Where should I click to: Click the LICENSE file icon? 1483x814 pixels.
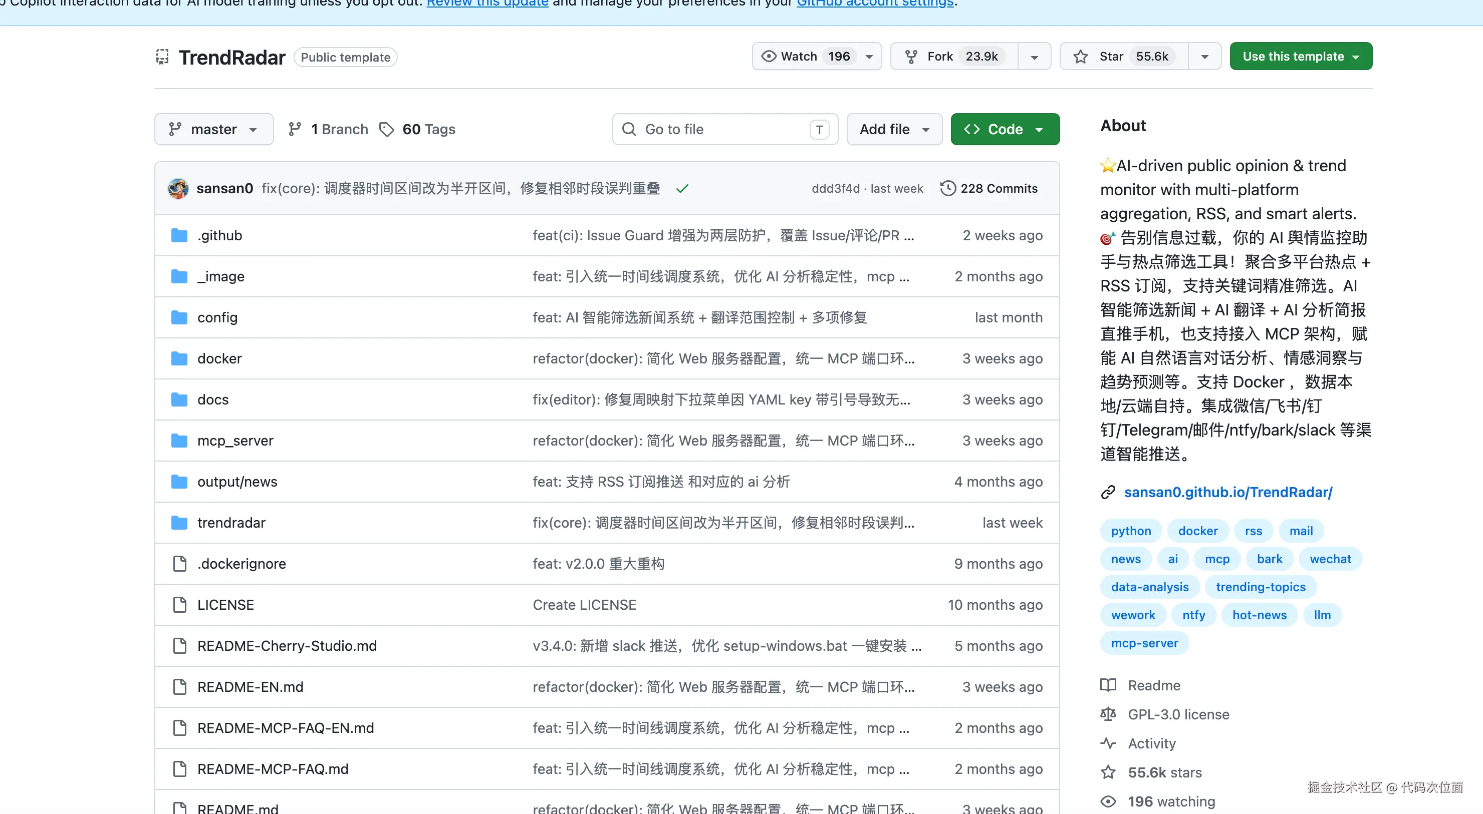click(180, 605)
